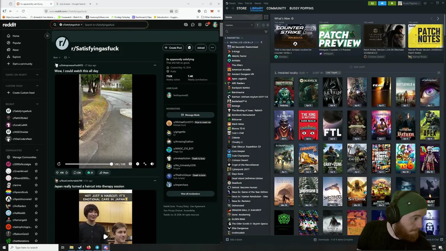Favorite r/BaldursGate3 with the star
This screenshot has height=251, width=446.
coord(36,234)
